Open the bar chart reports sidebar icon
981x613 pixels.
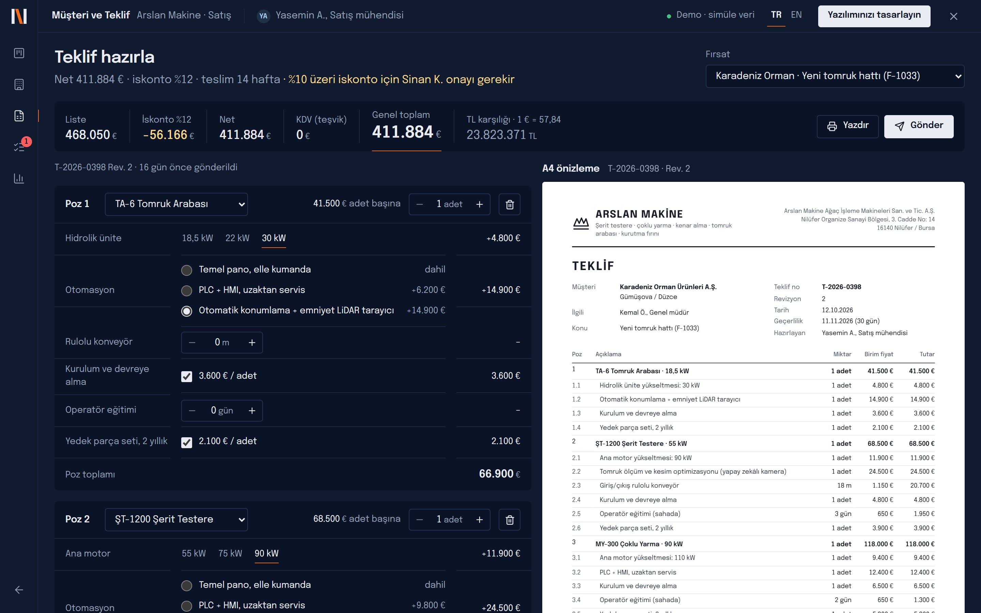pos(19,178)
